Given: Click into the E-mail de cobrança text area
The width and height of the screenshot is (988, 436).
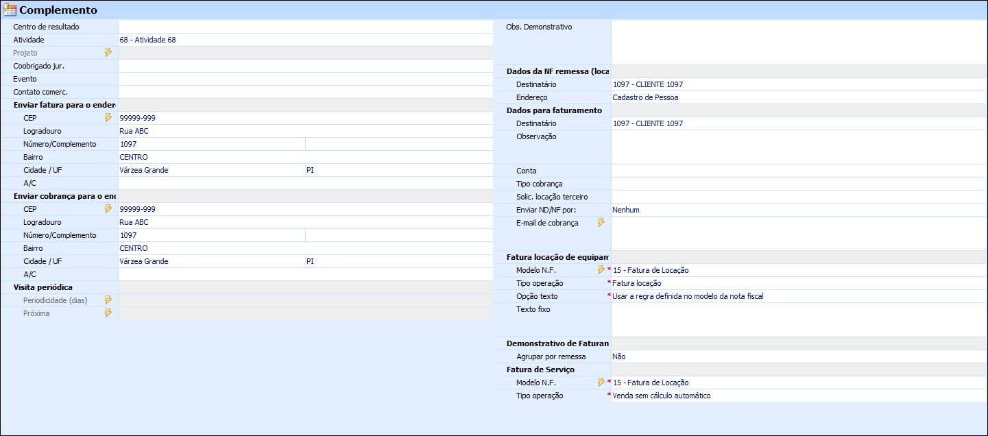Looking at the screenshot, I should coord(799,233).
